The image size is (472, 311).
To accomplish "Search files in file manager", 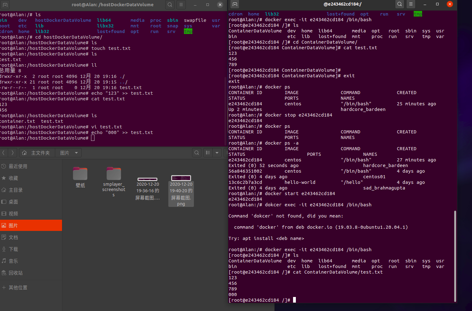I will (x=197, y=153).
